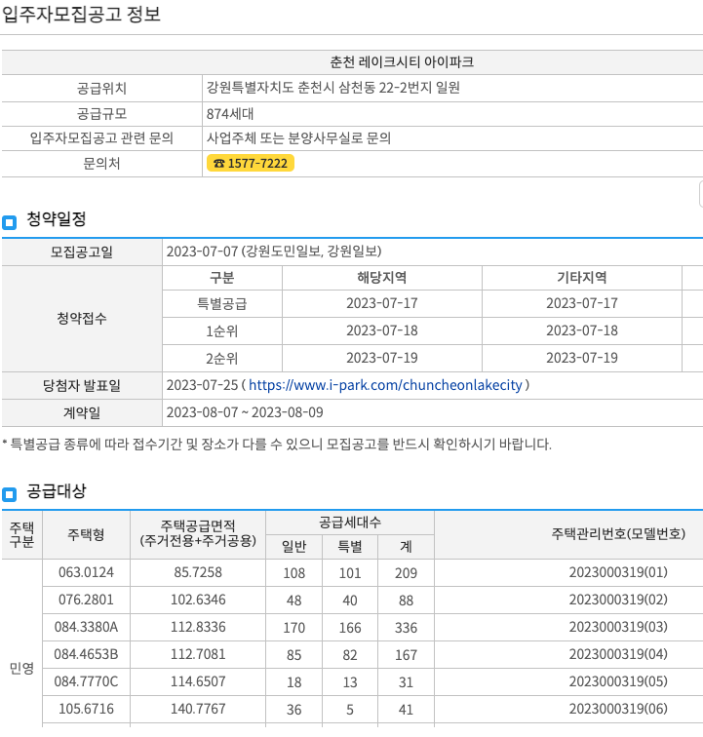
Task: Click housing type 084.3380A
Action: [x=86, y=627]
